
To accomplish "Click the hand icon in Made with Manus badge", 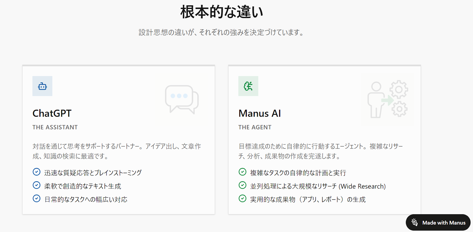I will tap(414, 222).
